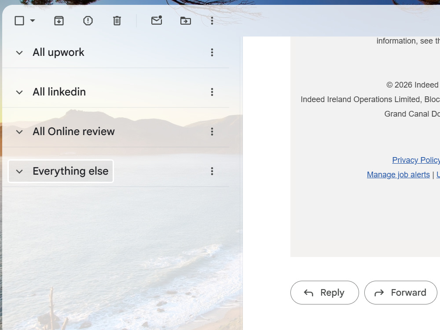Image resolution: width=440 pixels, height=330 pixels.
Task: Click the Move to folder icon
Action: [186, 21]
